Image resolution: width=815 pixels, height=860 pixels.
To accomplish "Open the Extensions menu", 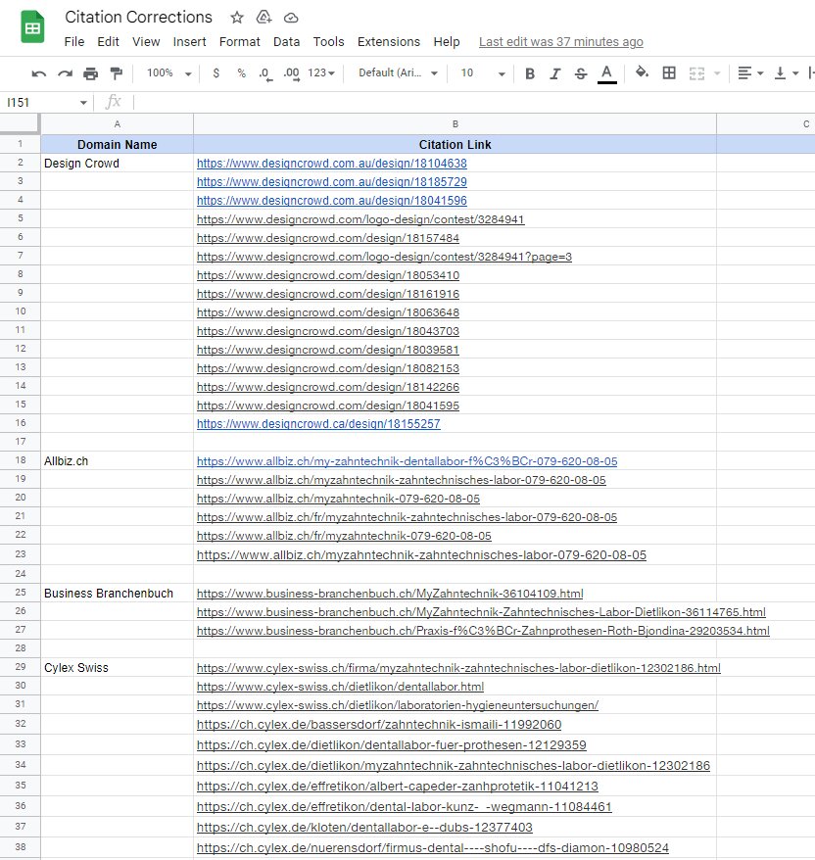I will (x=389, y=42).
